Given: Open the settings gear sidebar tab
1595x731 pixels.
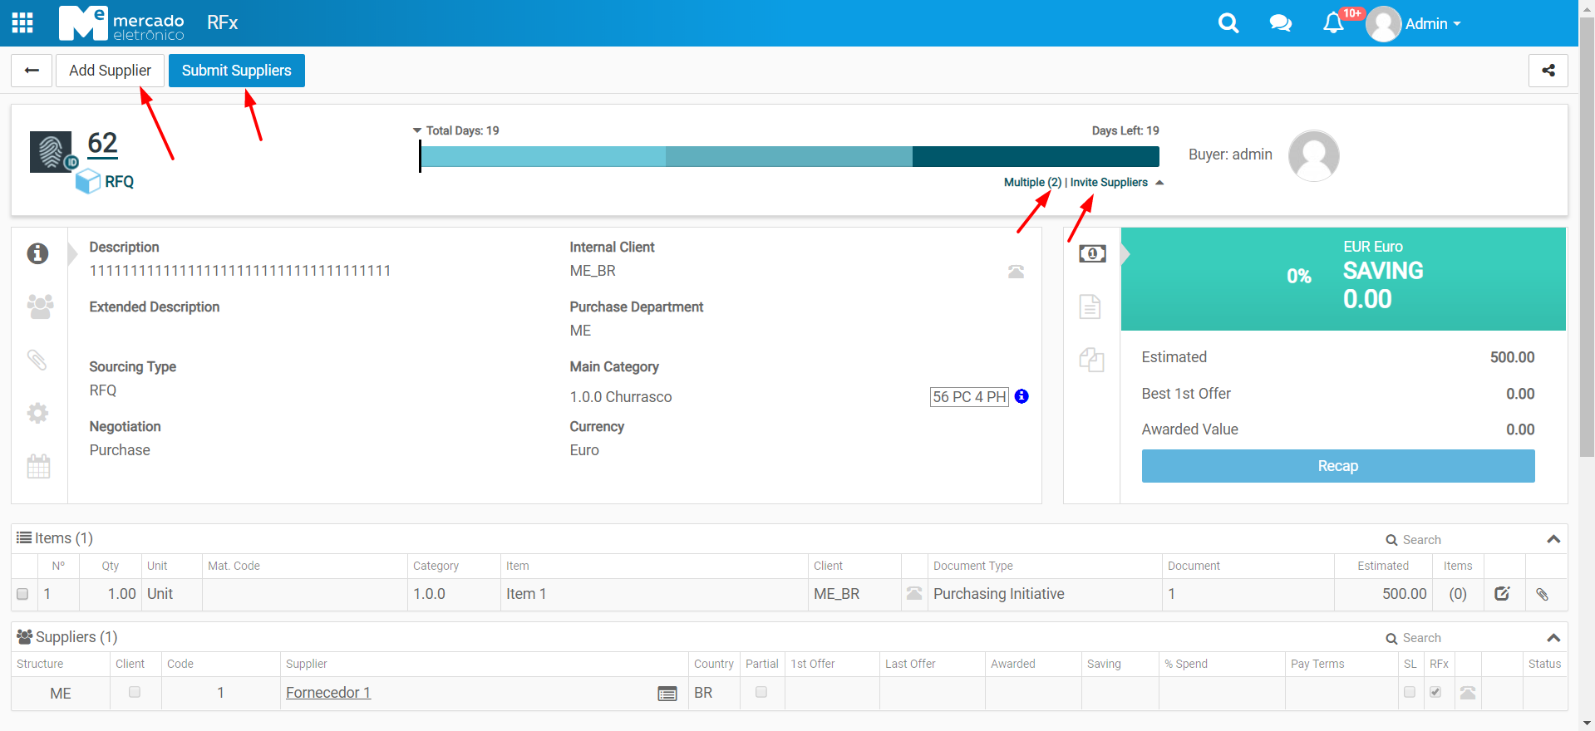Looking at the screenshot, I should [x=37, y=413].
